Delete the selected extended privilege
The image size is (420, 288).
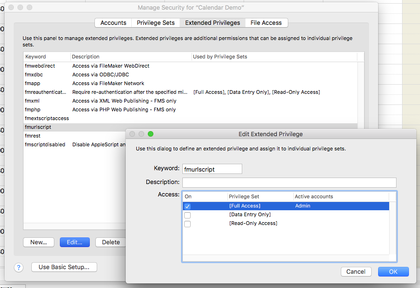[x=111, y=242]
